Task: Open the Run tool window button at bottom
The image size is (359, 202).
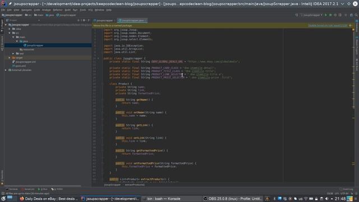Action: pyautogui.click(x=43, y=189)
